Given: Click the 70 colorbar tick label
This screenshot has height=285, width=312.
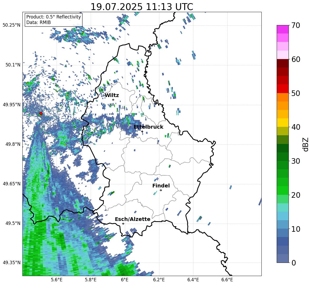Looking at the screenshot, I should pyautogui.click(x=296, y=26).
